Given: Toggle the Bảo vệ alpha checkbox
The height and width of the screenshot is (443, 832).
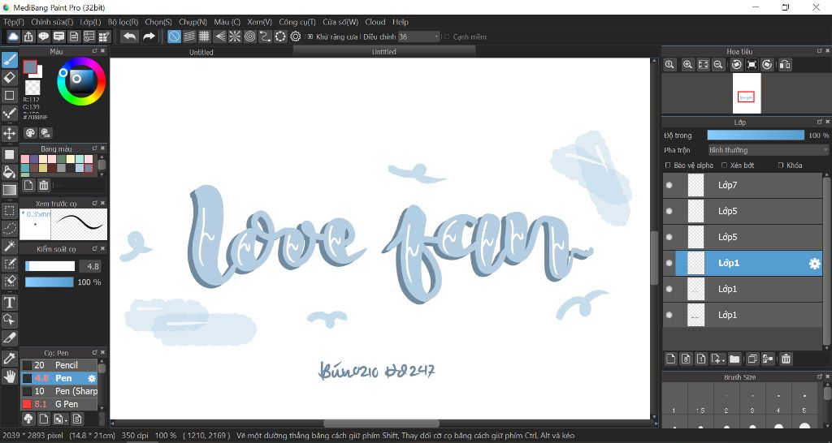Looking at the screenshot, I should (x=668, y=166).
